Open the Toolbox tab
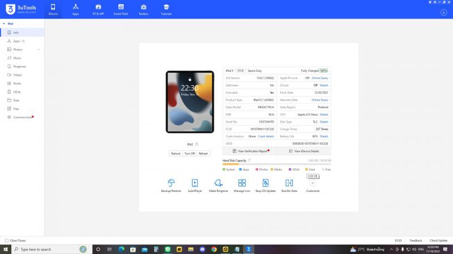Screen dimensions: 453x254 [x=143, y=8]
